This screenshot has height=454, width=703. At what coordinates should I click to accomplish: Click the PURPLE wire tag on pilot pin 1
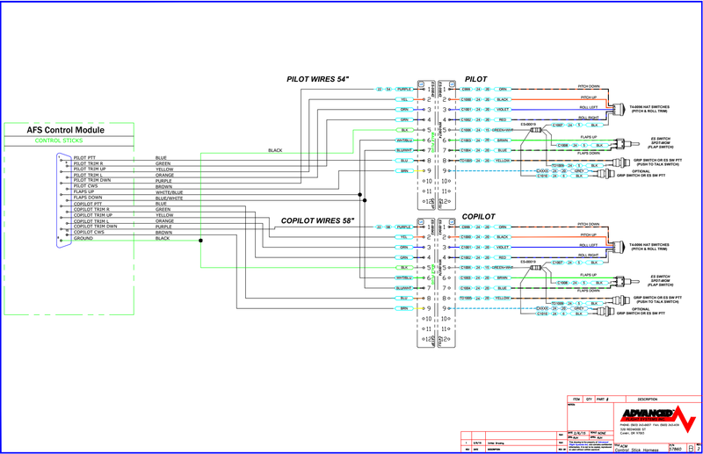pos(404,90)
